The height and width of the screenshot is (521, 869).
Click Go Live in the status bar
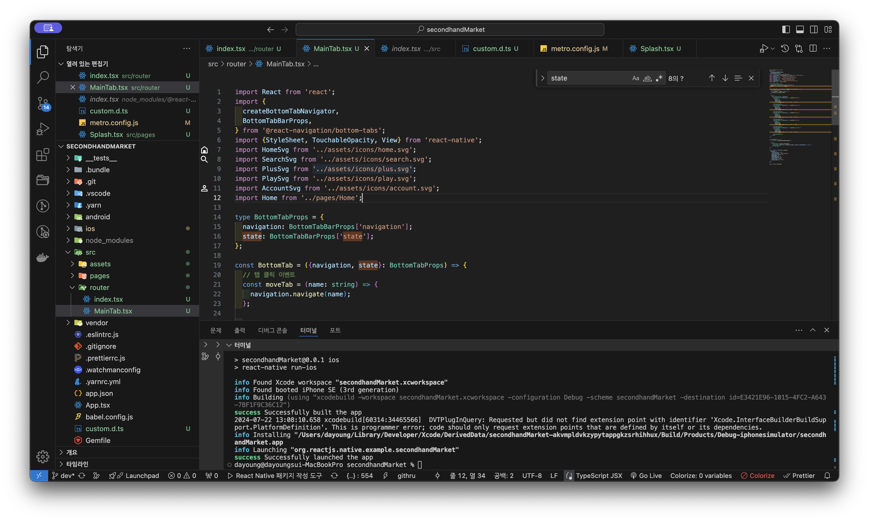click(x=646, y=476)
